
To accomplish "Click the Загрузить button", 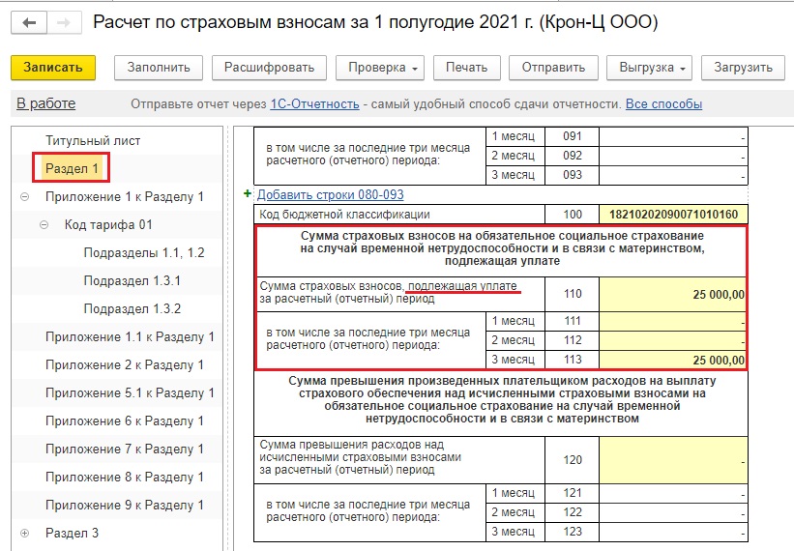I will [x=743, y=68].
